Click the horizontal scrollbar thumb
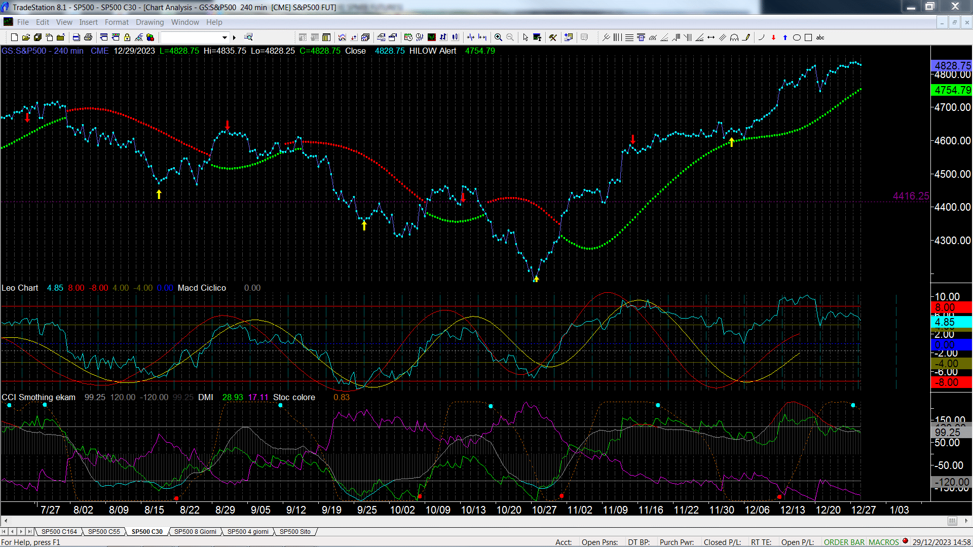The image size is (973, 547). pos(952,521)
